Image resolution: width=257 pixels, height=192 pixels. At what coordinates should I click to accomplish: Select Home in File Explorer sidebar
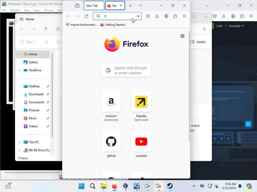33,54
